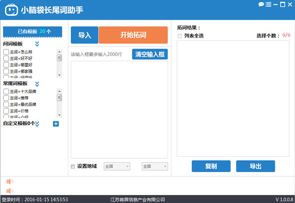295x203 pixels.
Task: Toggle the 设置地域 checkbox
Action: click(x=73, y=167)
